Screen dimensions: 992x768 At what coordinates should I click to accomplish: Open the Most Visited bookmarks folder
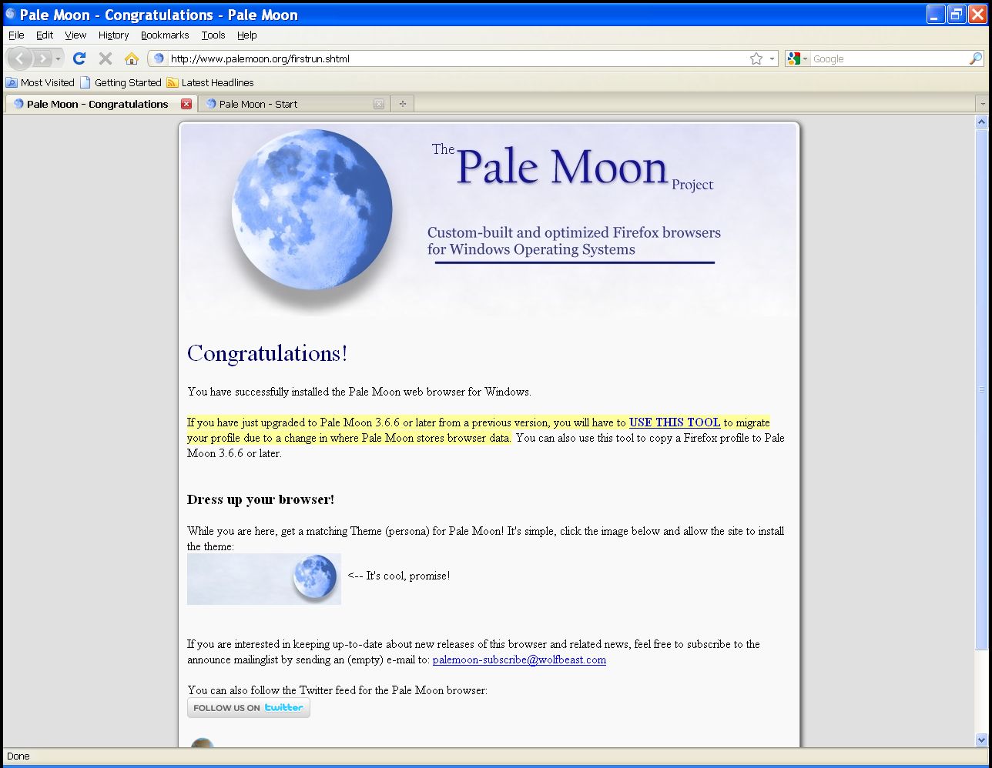40,82
